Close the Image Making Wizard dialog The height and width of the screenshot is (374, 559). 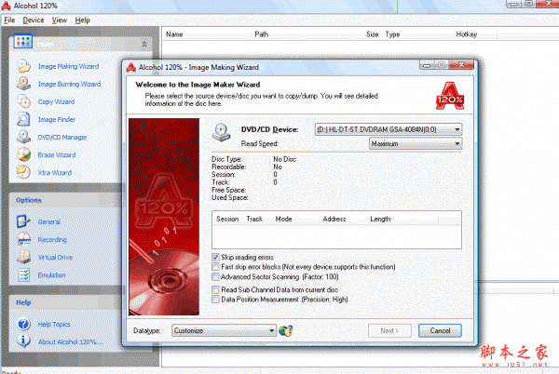click(x=461, y=64)
